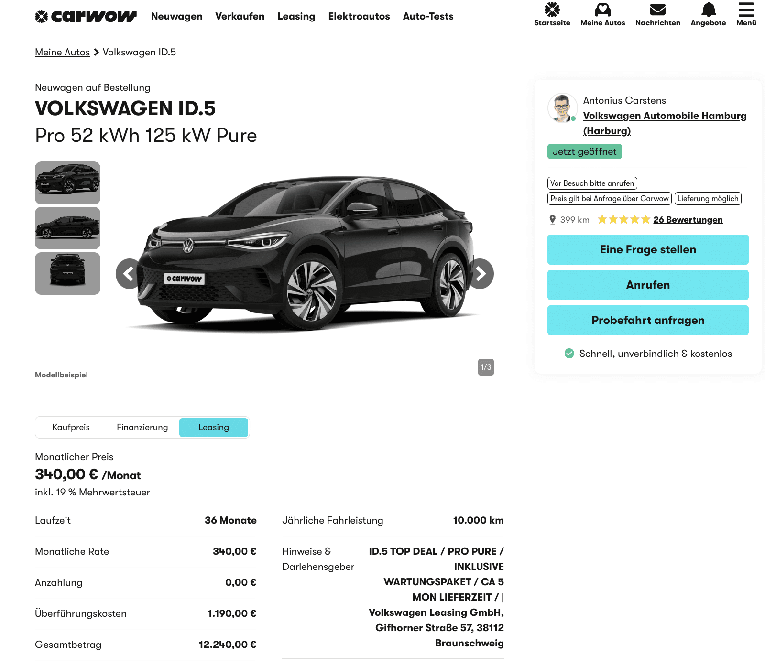Click the location pin by 399 km
The width and height of the screenshot is (765, 666).
coord(552,220)
